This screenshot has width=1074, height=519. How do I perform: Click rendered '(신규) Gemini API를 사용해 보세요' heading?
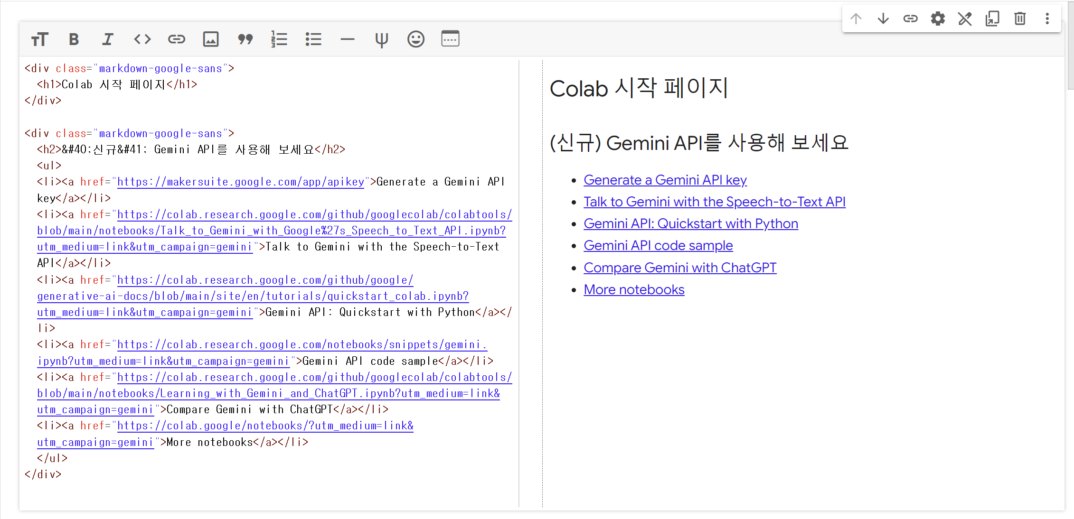click(x=699, y=142)
